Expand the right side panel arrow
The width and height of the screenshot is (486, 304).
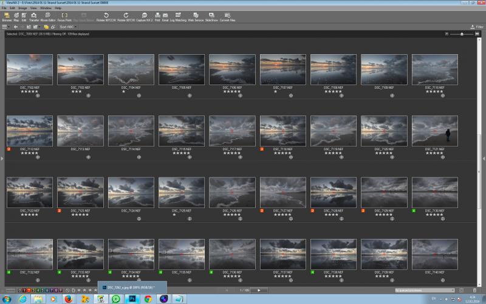pos(484,159)
